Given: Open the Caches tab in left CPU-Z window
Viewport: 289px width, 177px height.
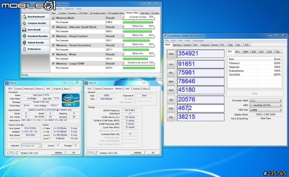Looking at the screenshot, I should 19,88.
